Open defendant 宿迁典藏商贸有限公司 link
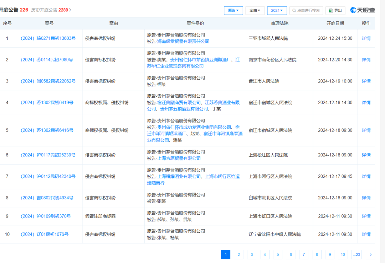This screenshot has width=385, height=263. [179, 102]
